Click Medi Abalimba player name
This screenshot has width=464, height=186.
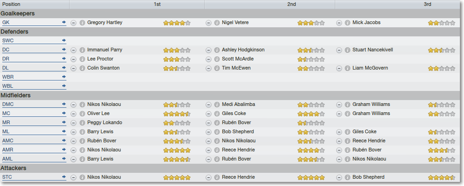pyautogui.click(x=238, y=105)
